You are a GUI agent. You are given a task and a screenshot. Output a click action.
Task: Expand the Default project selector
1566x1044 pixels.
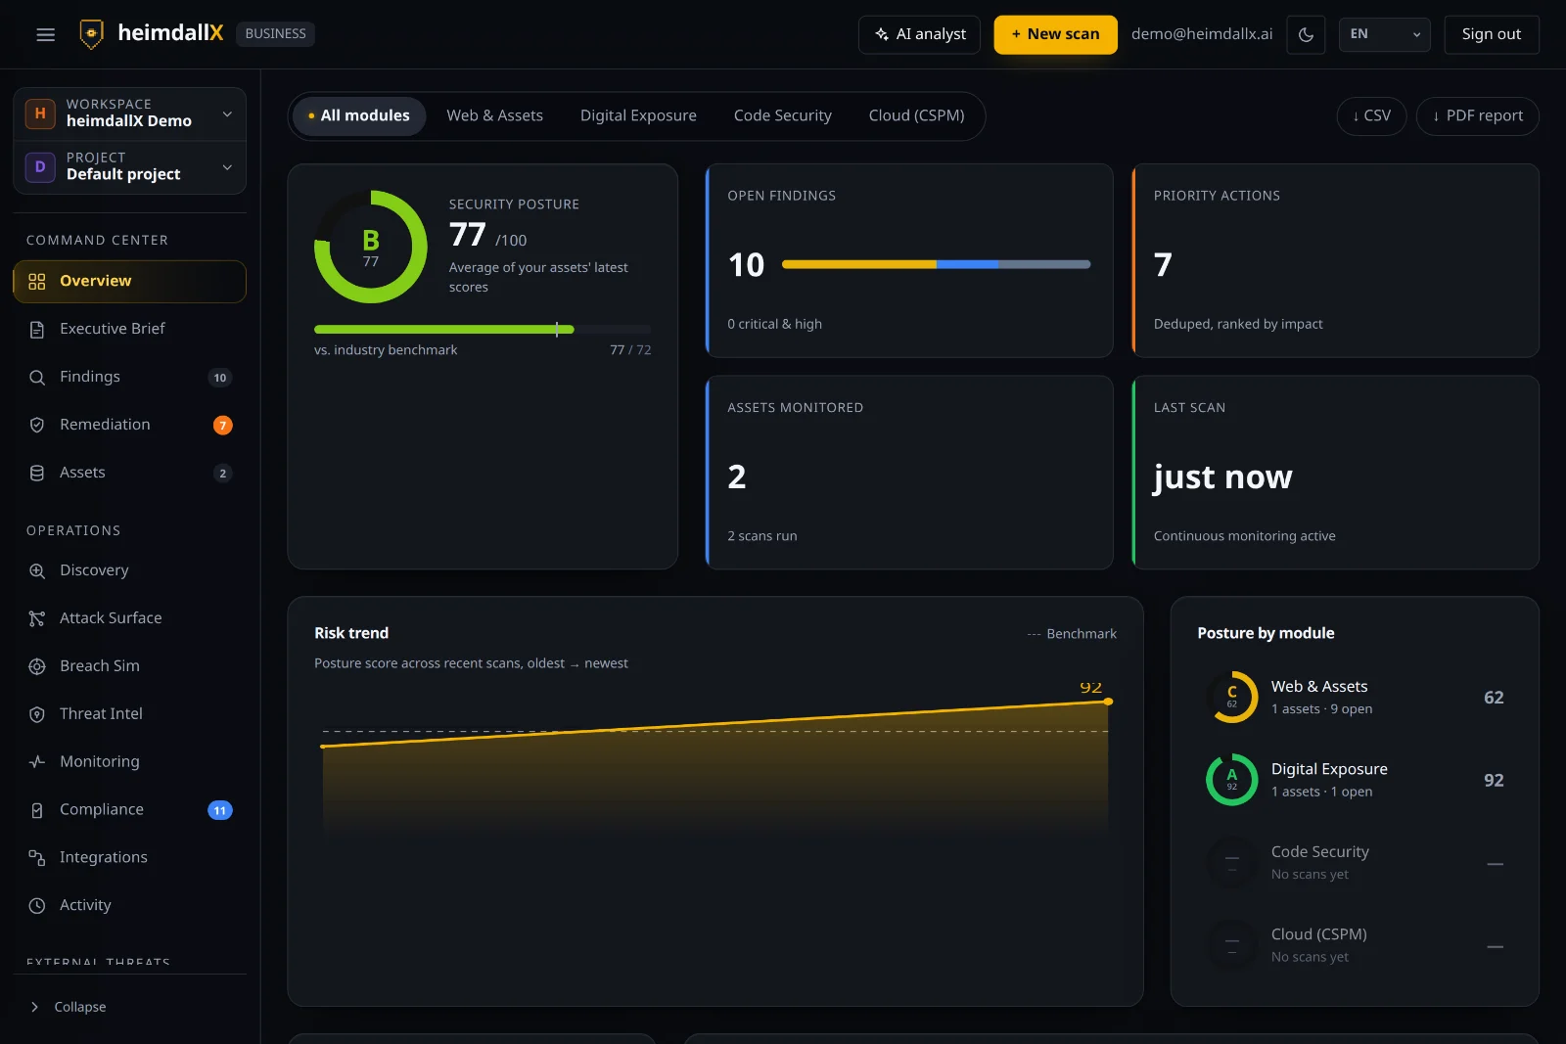pyautogui.click(x=129, y=167)
